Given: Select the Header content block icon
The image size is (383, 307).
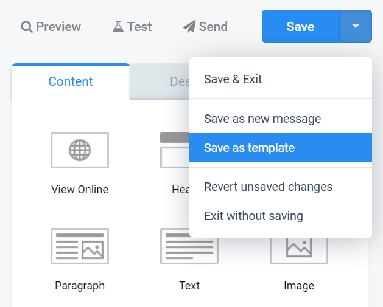Looking at the screenshot, I should tap(175, 150).
